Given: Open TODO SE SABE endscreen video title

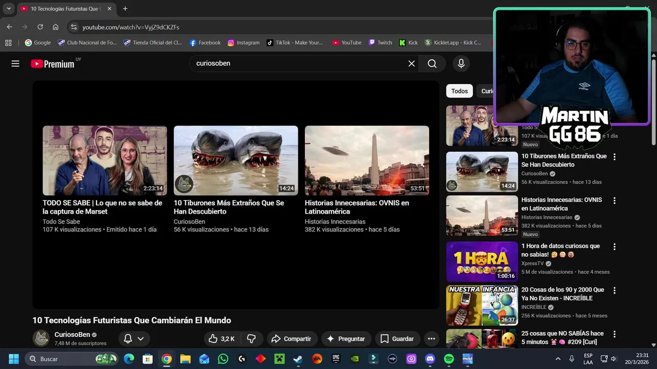Looking at the screenshot, I should [103, 207].
